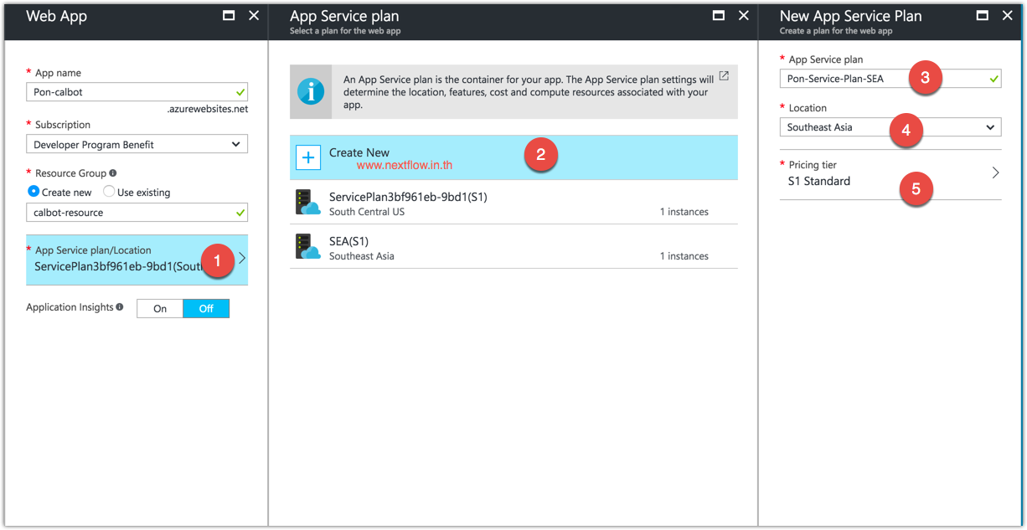The height and width of the screenshot is (530, 1027).
Task: Click the plus icon next to Create New
Action: (x=307, y=157)
